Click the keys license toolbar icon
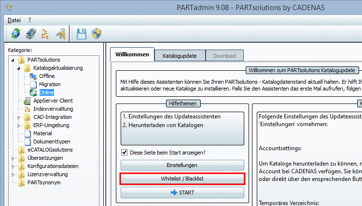This screenshot has height=206, width=362. tap(61, 34)
